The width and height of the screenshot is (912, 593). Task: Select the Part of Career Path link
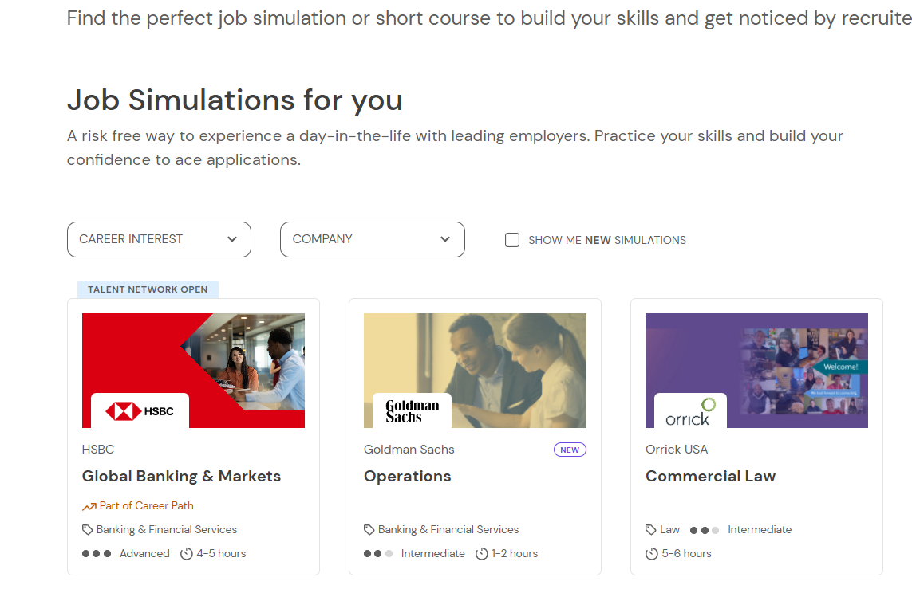[x=146, y=506]
